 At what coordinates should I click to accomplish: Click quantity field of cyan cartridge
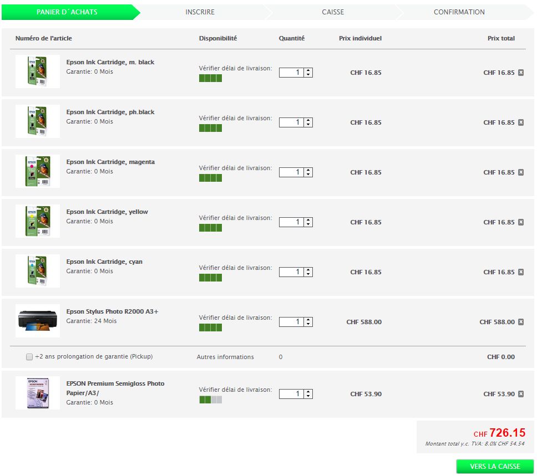[x=291, y=272]
